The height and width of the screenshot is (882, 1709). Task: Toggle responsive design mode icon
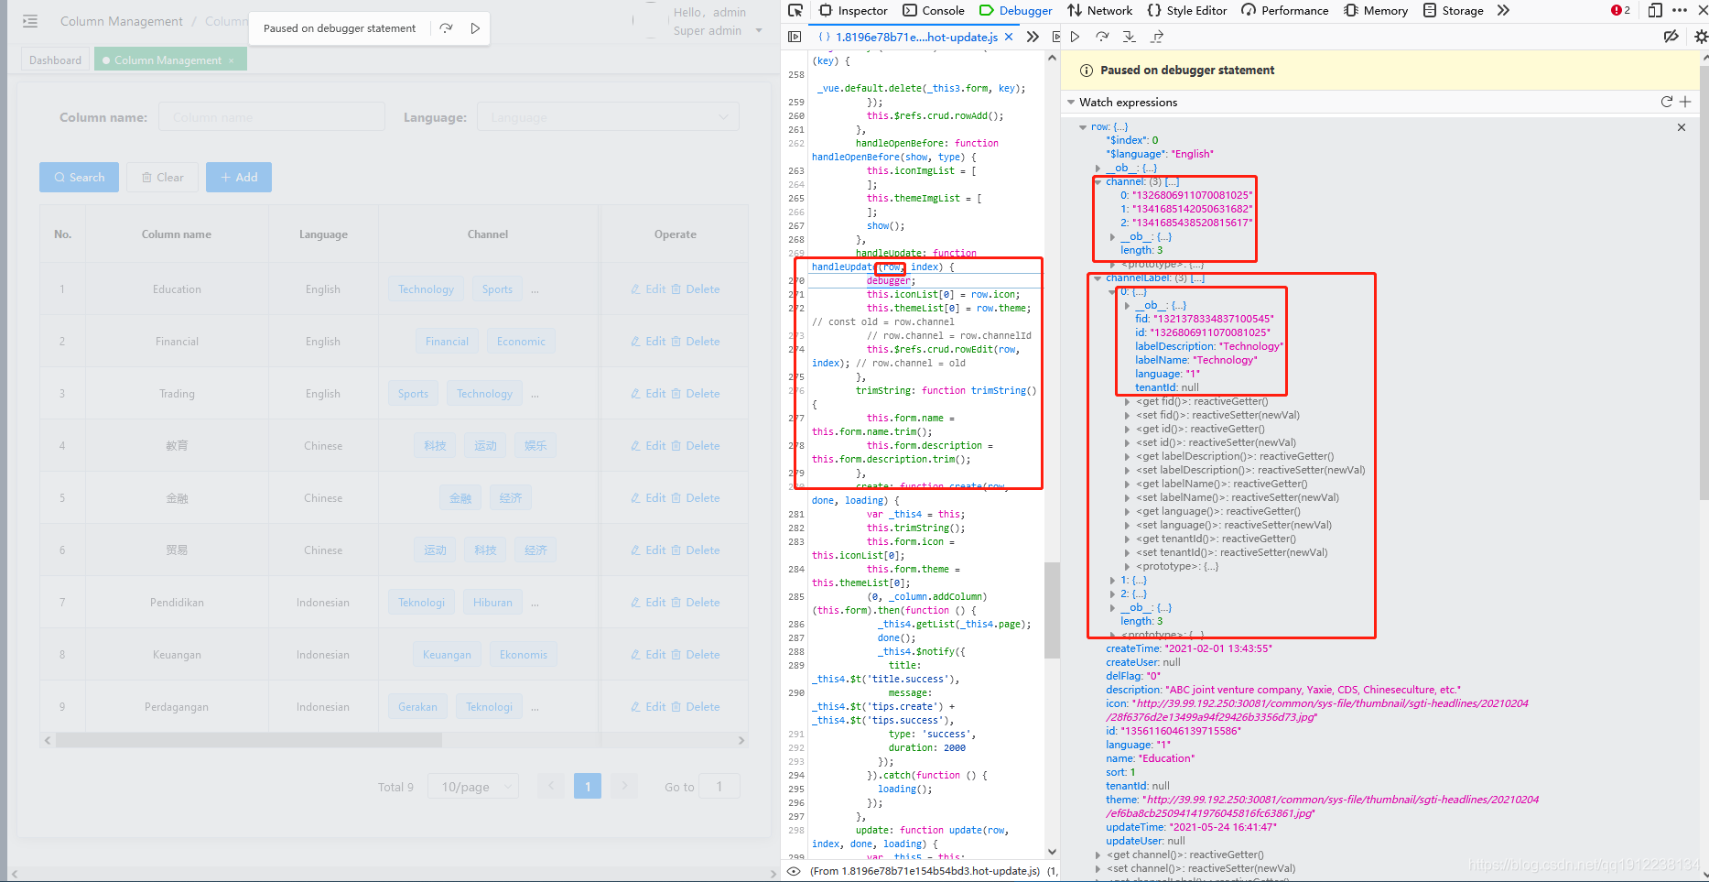click(1655, 10)
